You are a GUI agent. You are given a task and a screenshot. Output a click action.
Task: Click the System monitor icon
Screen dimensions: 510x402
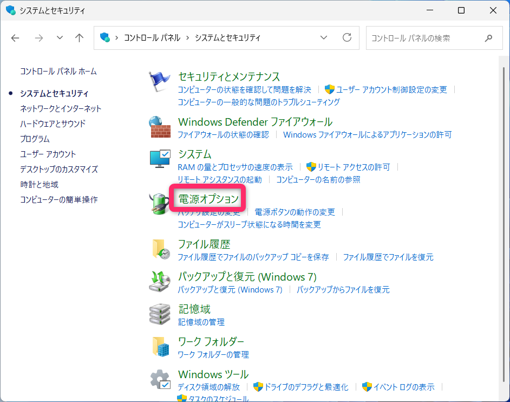160,159
